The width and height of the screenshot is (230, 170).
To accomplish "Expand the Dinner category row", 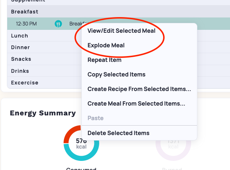I will (x=44, y=47).
